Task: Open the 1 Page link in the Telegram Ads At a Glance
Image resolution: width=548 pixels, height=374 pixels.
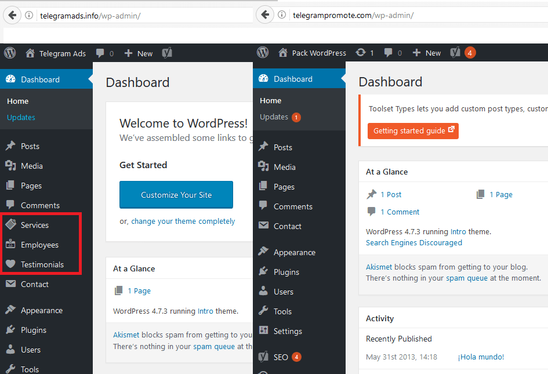Action: click(139, 291)
